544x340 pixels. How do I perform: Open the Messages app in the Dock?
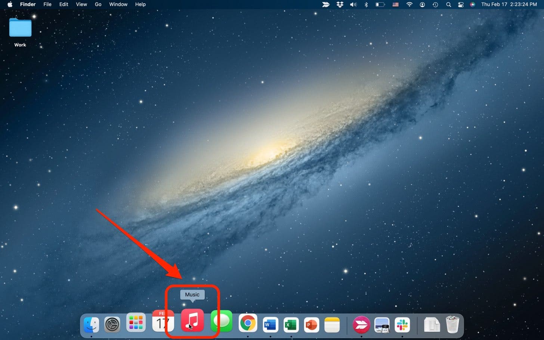pos(222,321)
